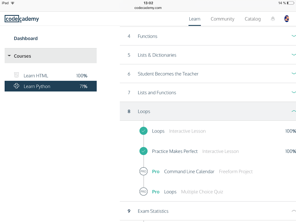296x222 pixels.
Task: Open the notifications bell icon
Action: click(x=273, y=19)
